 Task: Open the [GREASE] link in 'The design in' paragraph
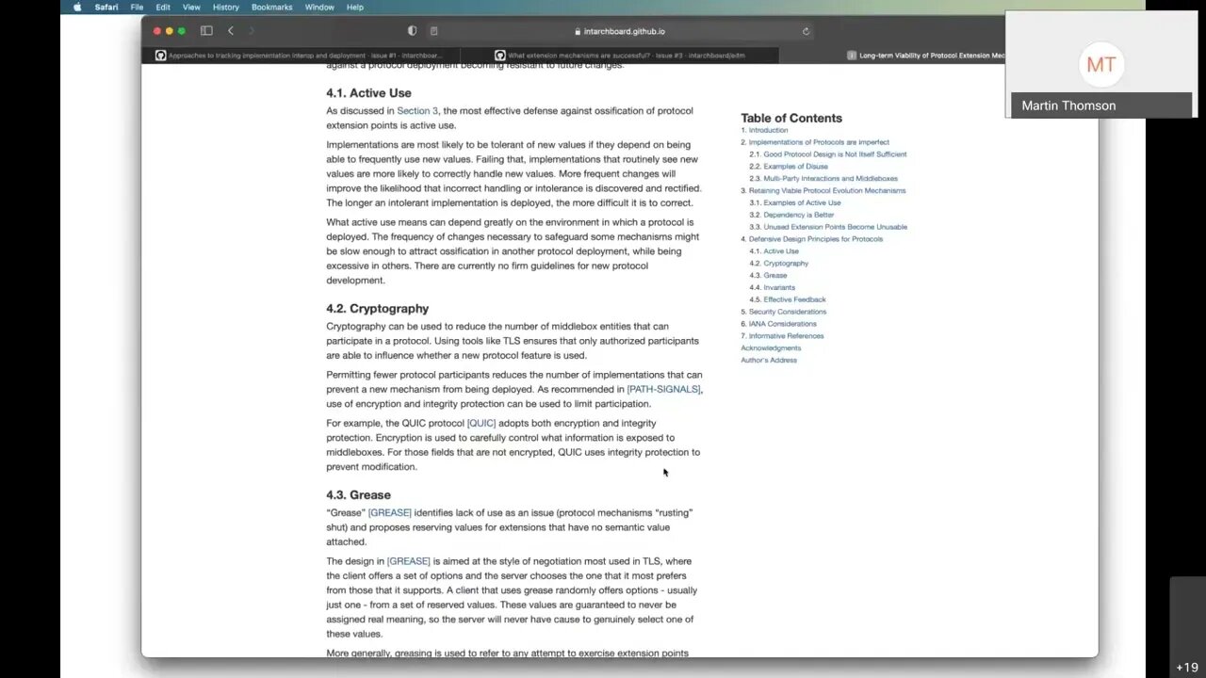tap(408, 561)
